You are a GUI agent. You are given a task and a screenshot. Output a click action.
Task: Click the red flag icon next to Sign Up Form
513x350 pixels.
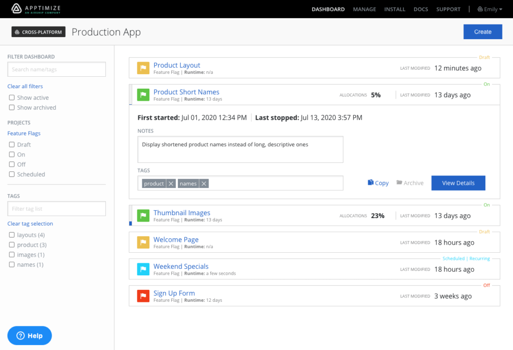[143, 296]
